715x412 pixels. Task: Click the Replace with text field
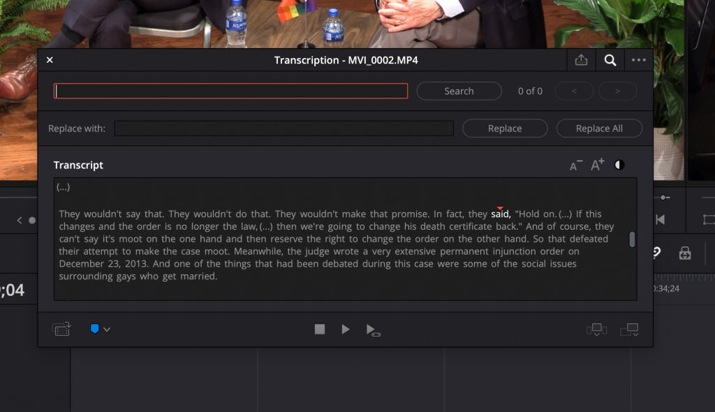coord(283,128)
